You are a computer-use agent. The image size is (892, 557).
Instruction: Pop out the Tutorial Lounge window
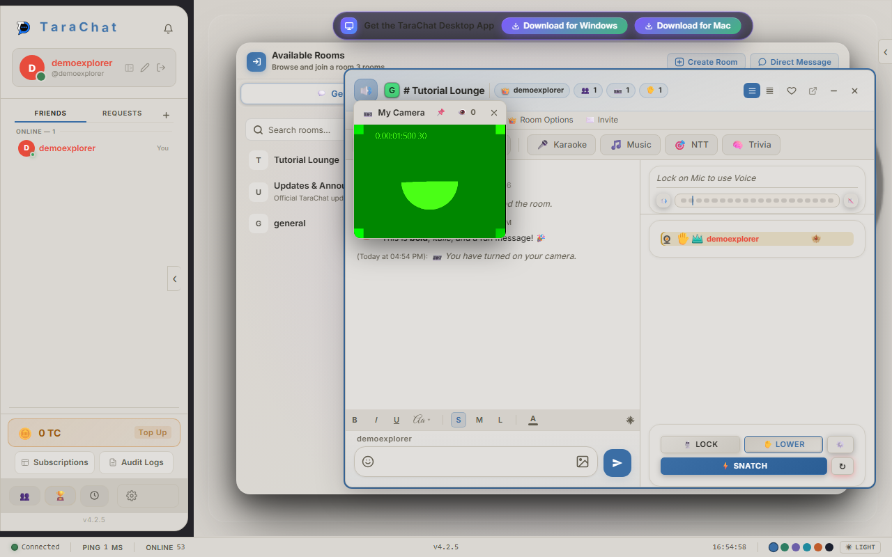813,91
